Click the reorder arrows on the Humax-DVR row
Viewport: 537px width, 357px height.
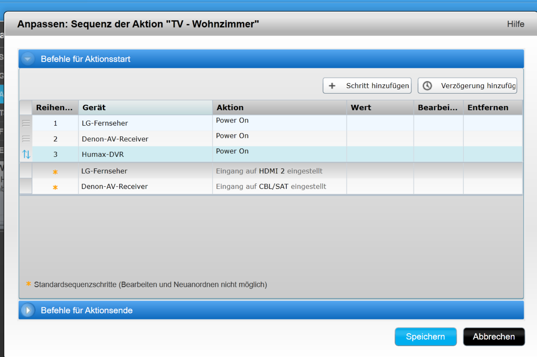(26, 154)
